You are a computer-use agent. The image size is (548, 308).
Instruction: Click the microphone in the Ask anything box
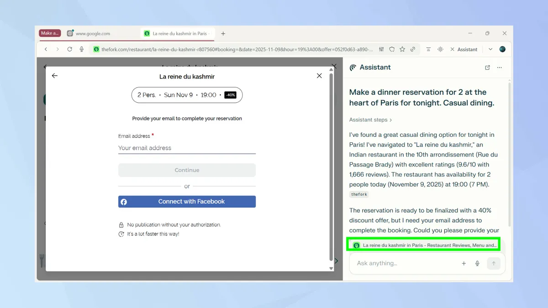pyautogui.click(x=477, y=263)
